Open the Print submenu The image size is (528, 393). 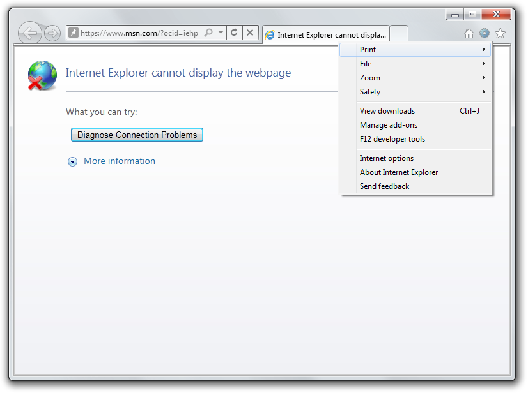click(x=415, y=50)
